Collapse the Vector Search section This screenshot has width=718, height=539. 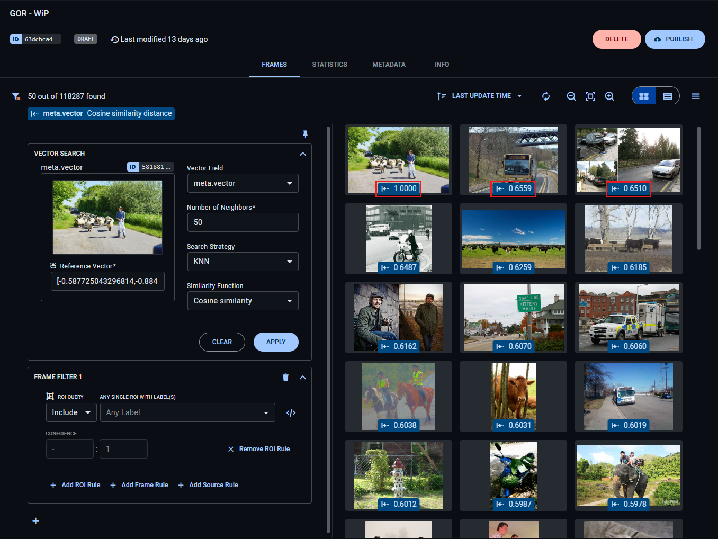click(x=302, y=154)
